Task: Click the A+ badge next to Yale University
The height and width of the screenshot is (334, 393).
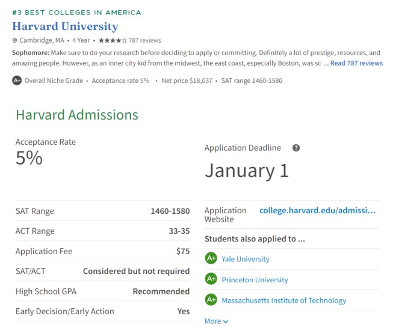Action: click(211, 258)
